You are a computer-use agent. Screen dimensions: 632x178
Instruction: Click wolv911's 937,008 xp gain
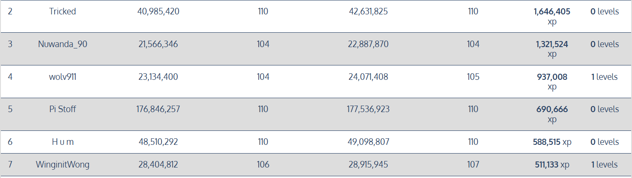pyautogui.click(x=552, y=77)
